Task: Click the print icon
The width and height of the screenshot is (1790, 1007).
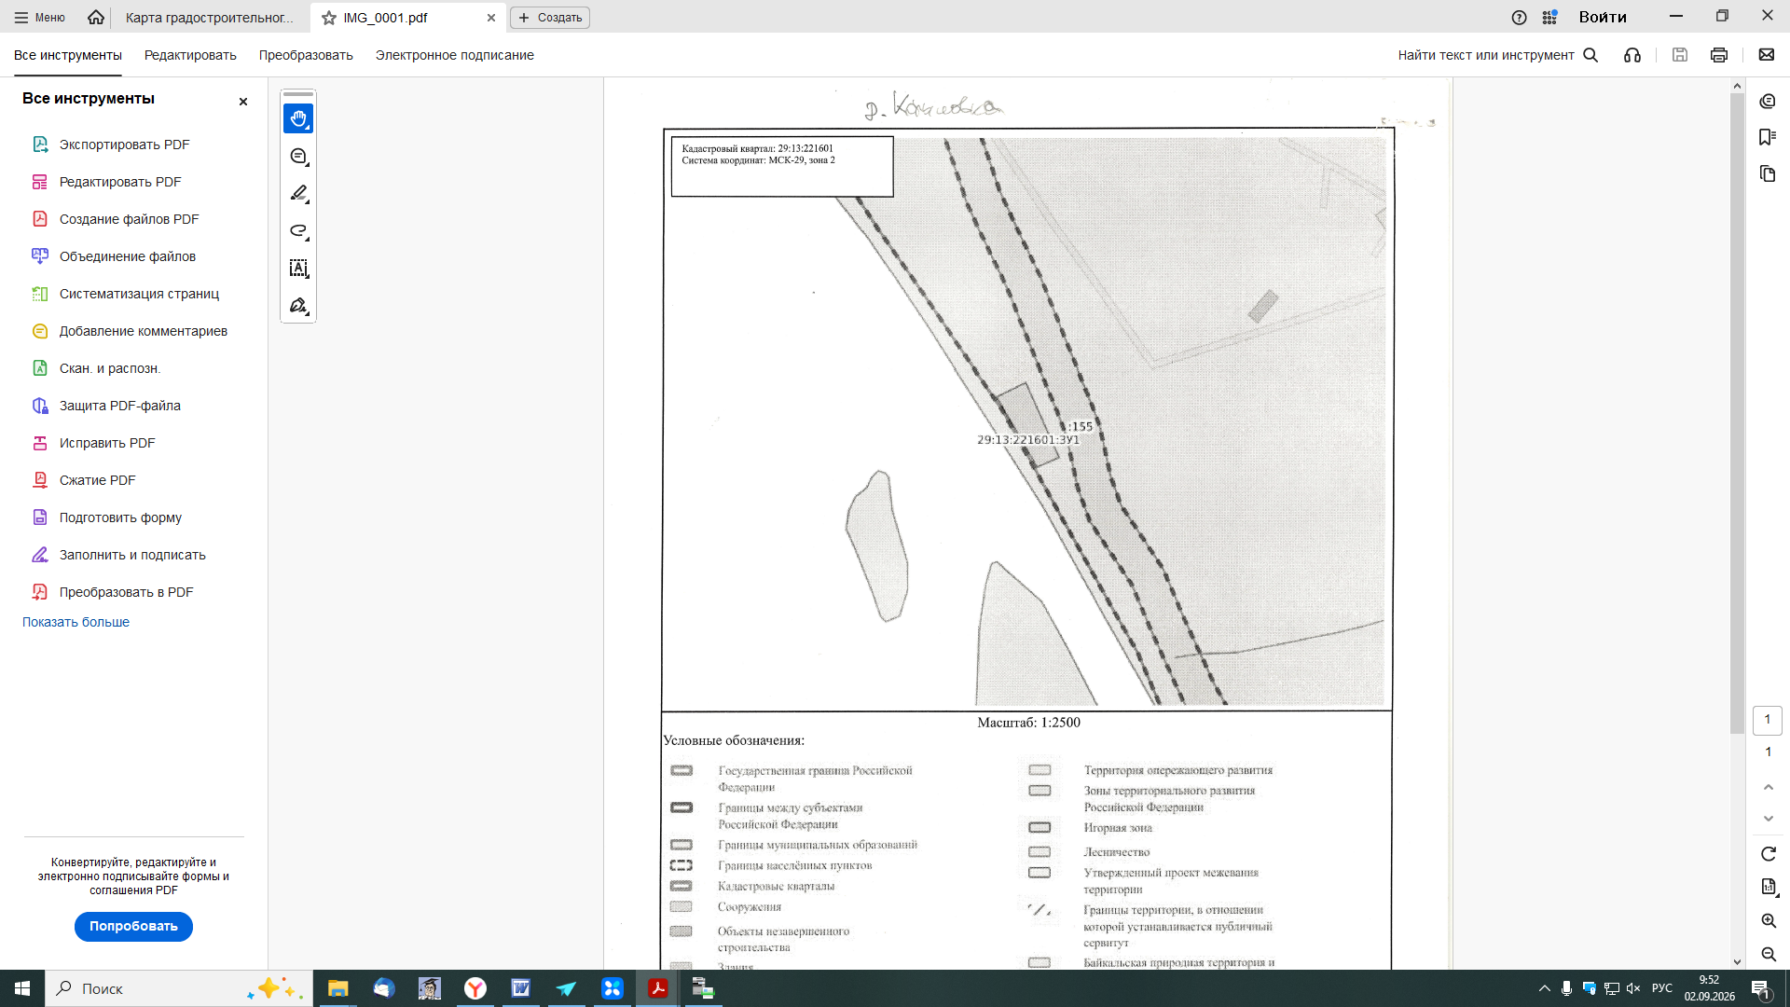Action: (x=1719, y=55)
